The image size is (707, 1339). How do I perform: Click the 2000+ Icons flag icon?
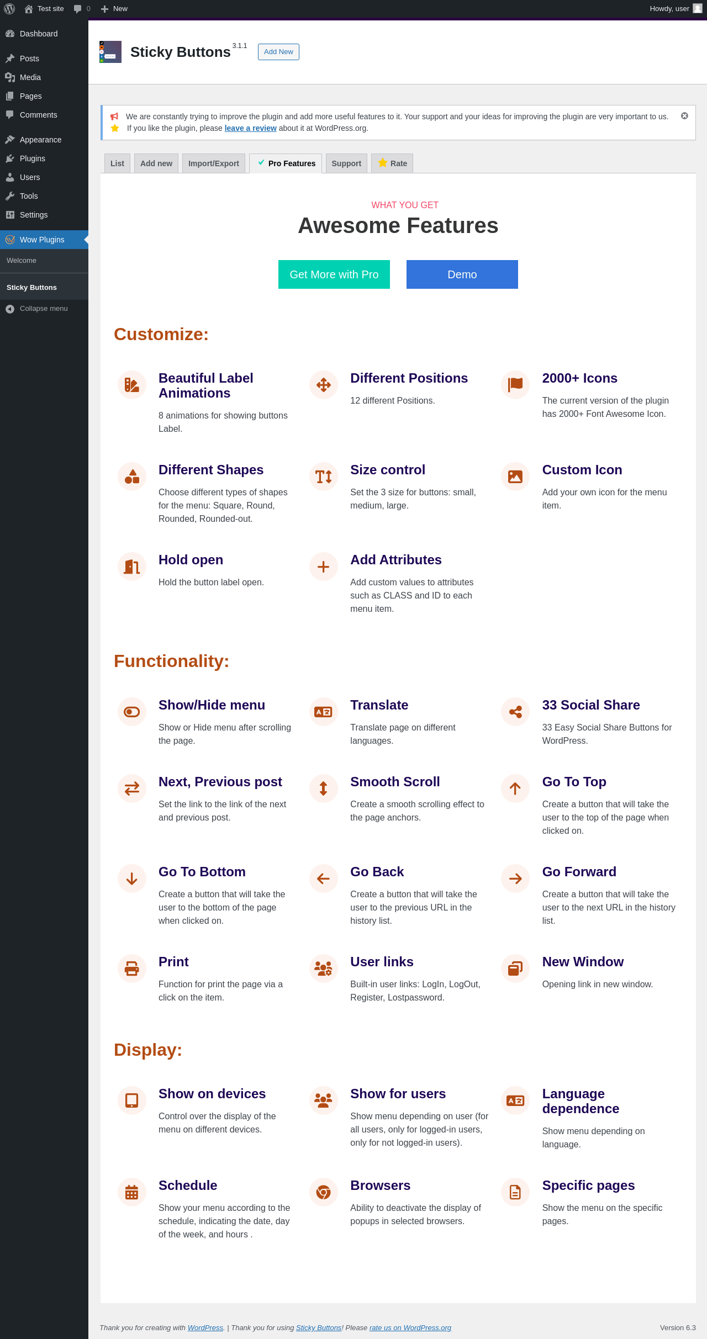(x=515, y=384)
